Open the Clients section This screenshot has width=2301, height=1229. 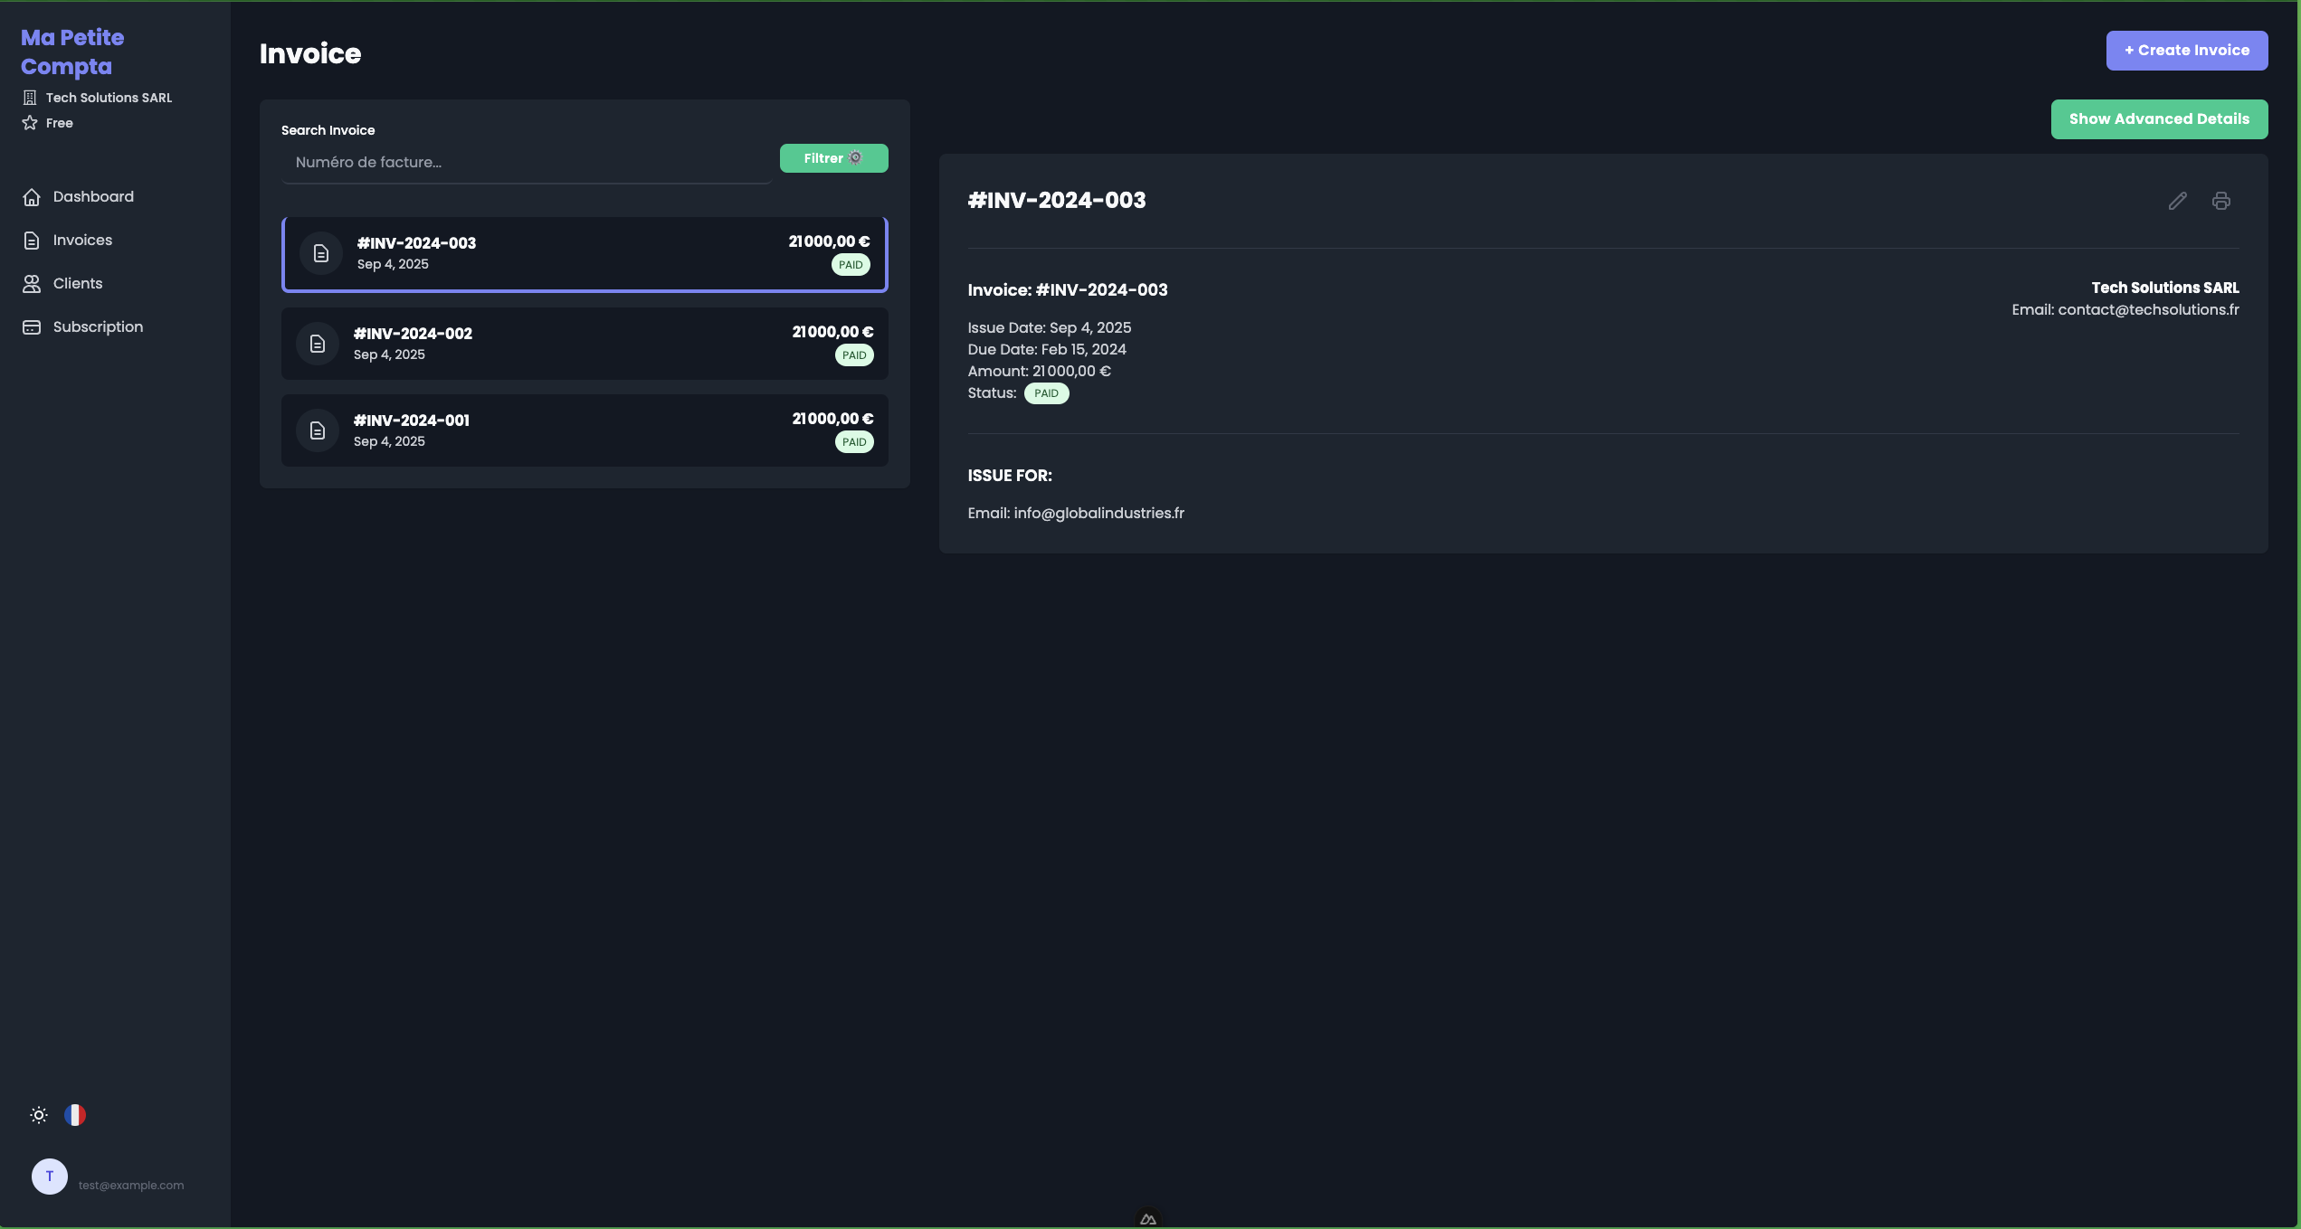pos(77,283)
